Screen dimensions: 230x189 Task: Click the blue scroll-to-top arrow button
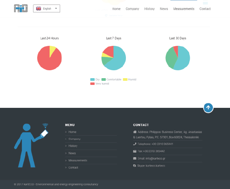(208, 108)
